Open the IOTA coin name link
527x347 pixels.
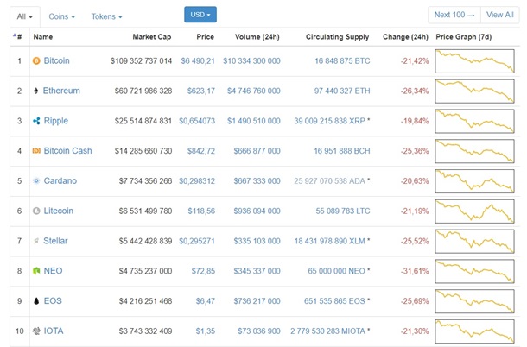coord(54,331)
